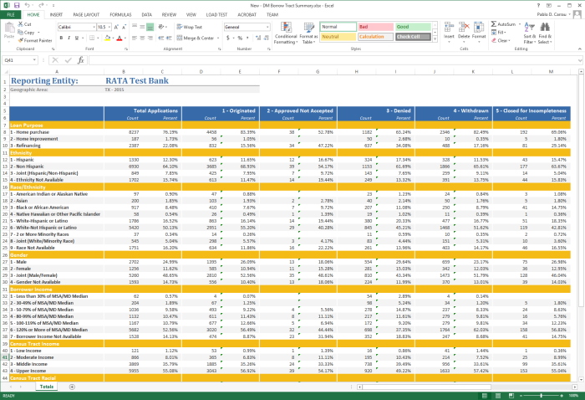
Task: Select the Totals sheet tab
Action: coord(47,387)
